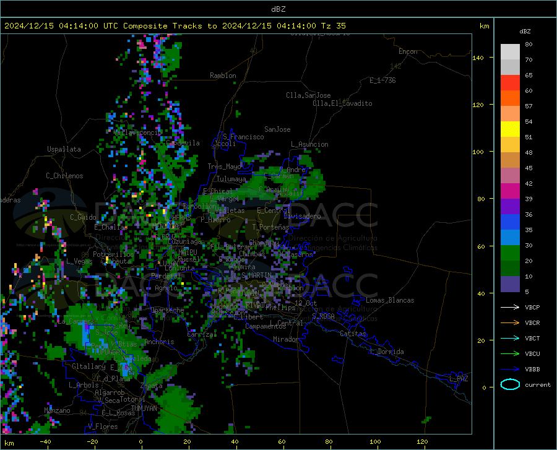Click the 'dBZ' heading above the color scale

pyautogui.click(x=525, y=31)
